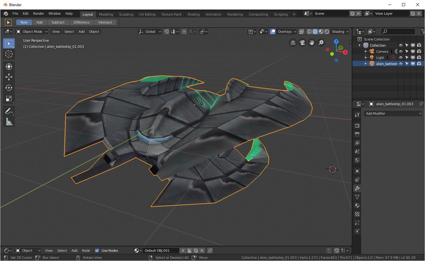Image resolution: width=425 pixels, height=261 pixels.
Task: Switch to the Modeling workspace tab
Action: [x=106, y=14]
